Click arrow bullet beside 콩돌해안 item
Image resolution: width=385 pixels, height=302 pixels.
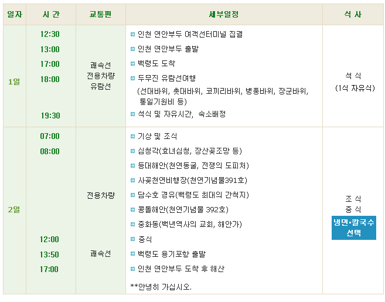coord(132,210)
